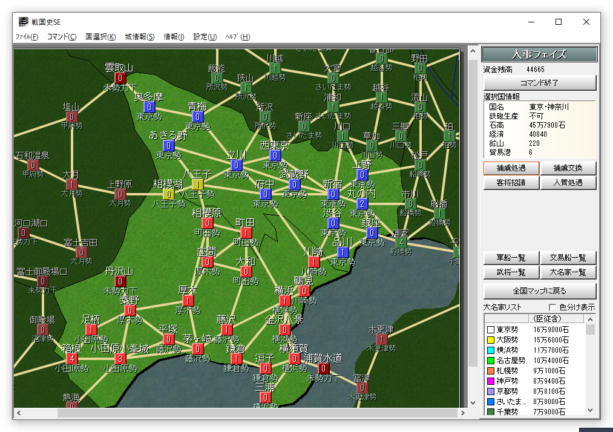Enable the 色分け表示 checkbox

[x=552, y=307]
